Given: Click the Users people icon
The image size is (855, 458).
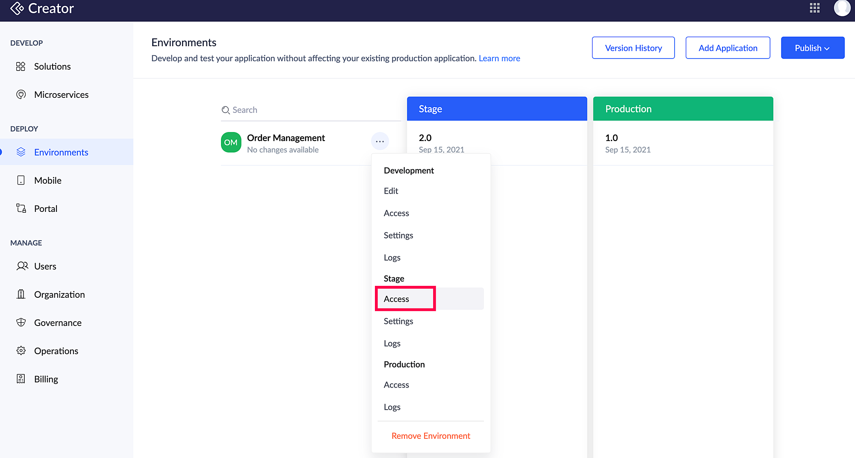Looking at the screenshot, I should (22, 266).
